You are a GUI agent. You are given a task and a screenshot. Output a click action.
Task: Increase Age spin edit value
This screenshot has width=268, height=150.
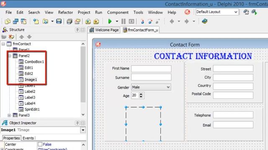click(x=141, y=94)
